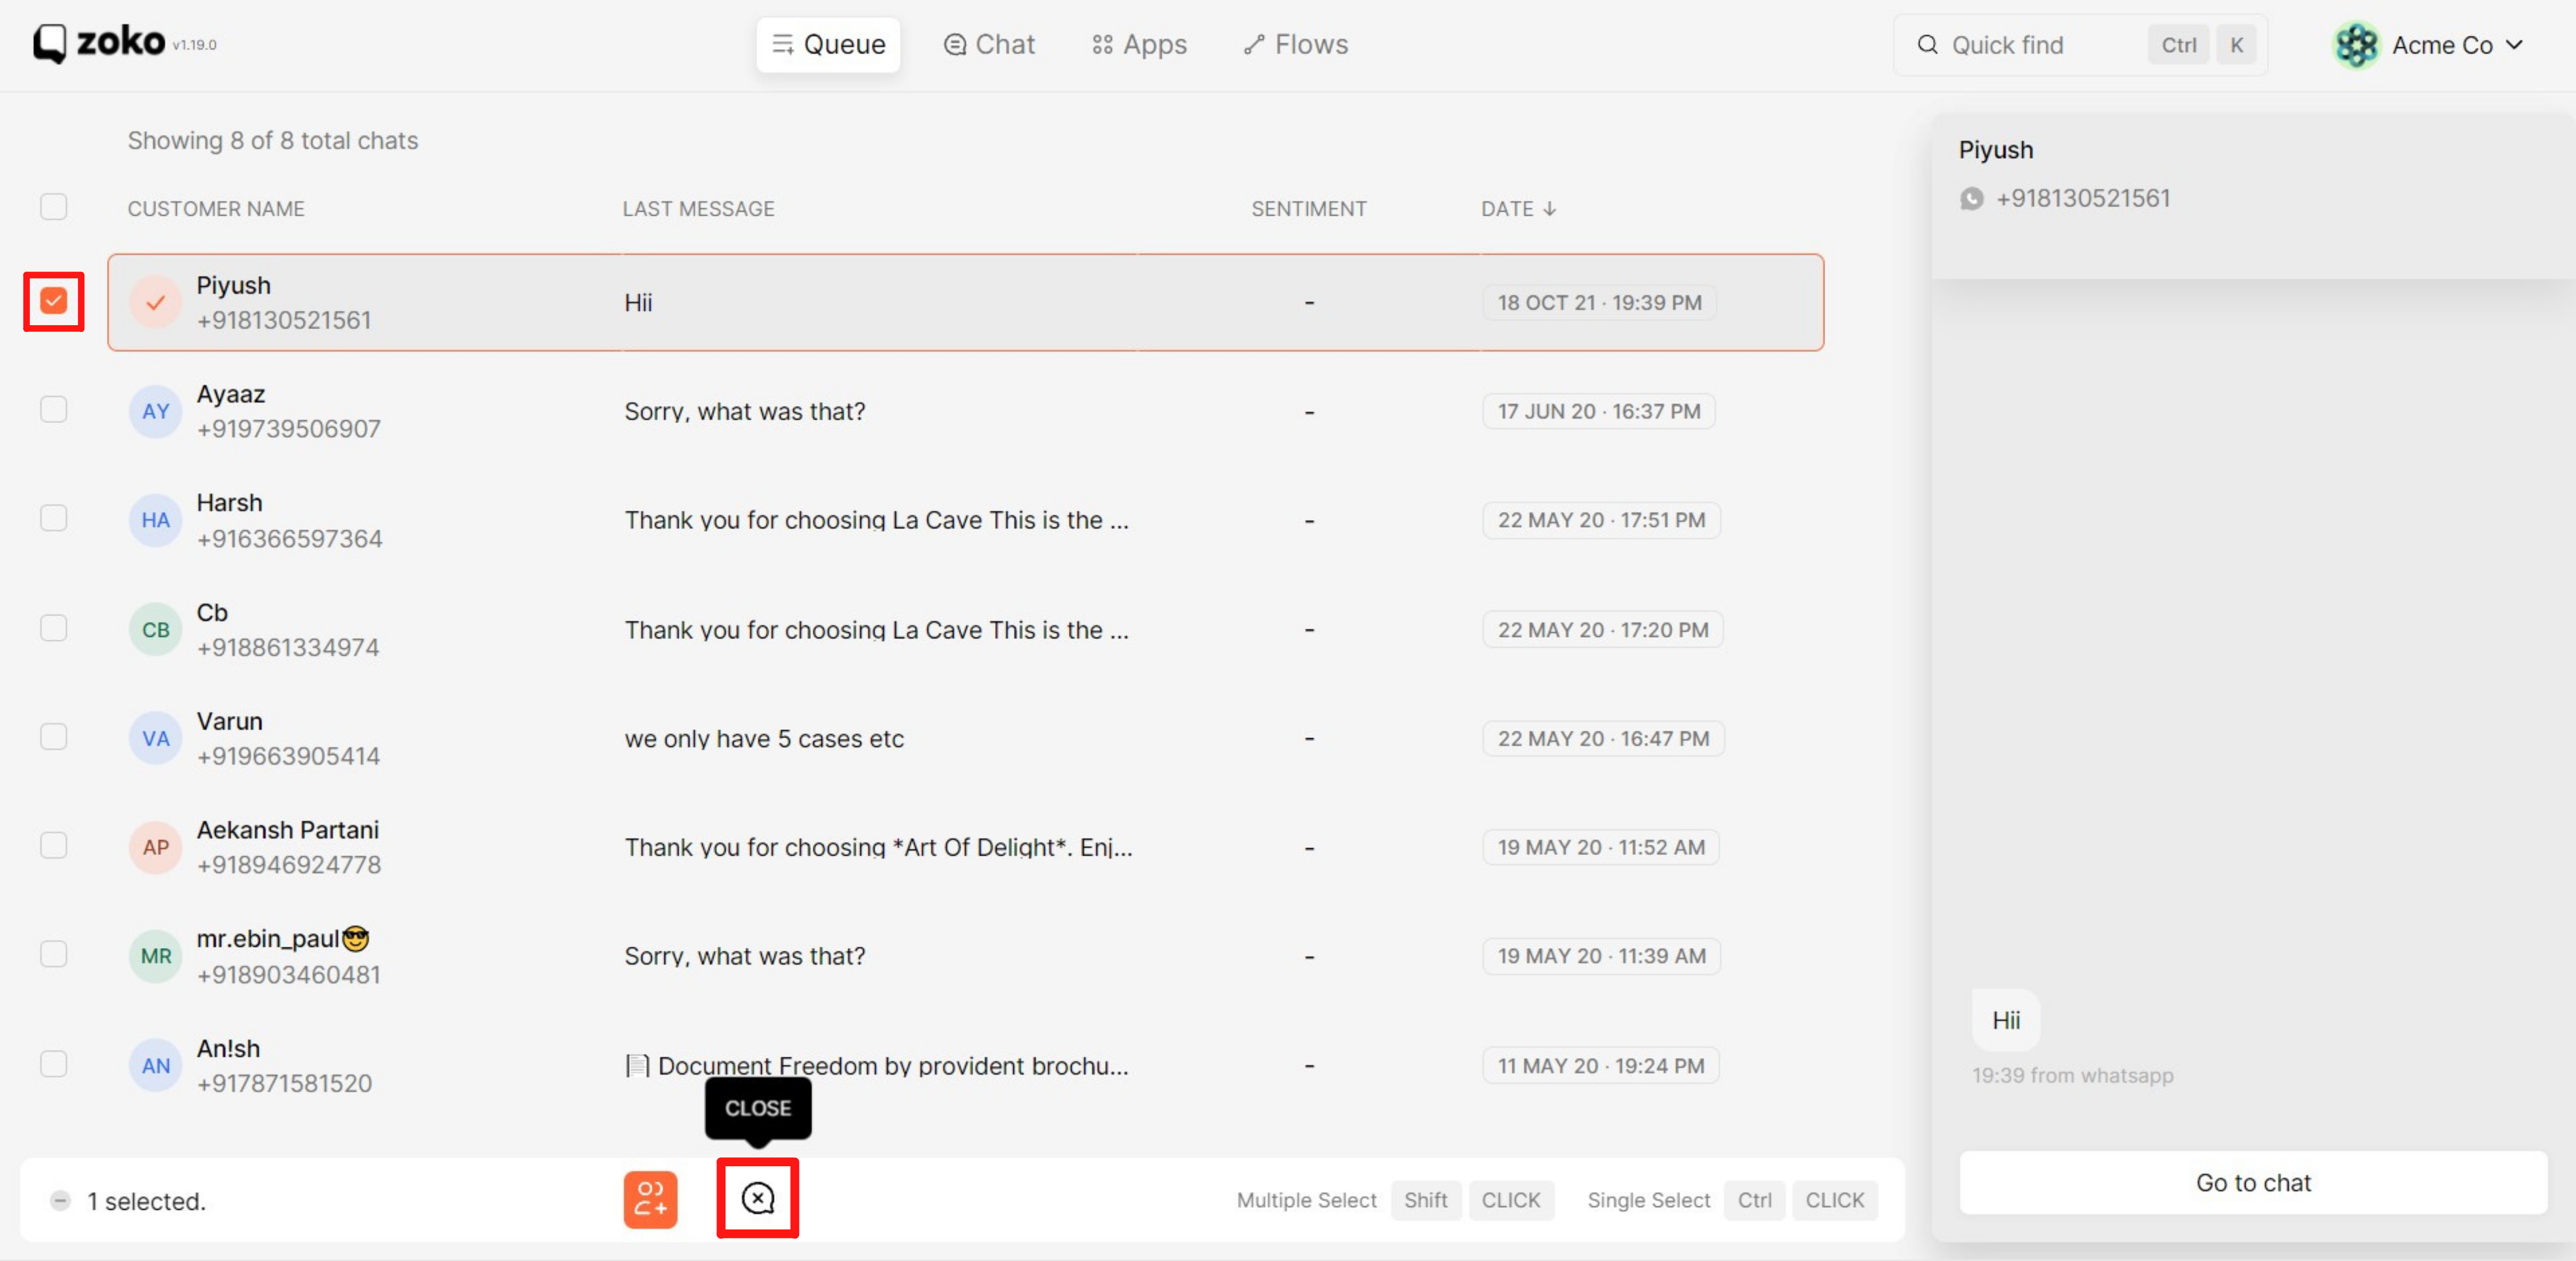2576x1261 pixels.
Task: Click the LAST MESSAGE column header
Action: [698, 209]
